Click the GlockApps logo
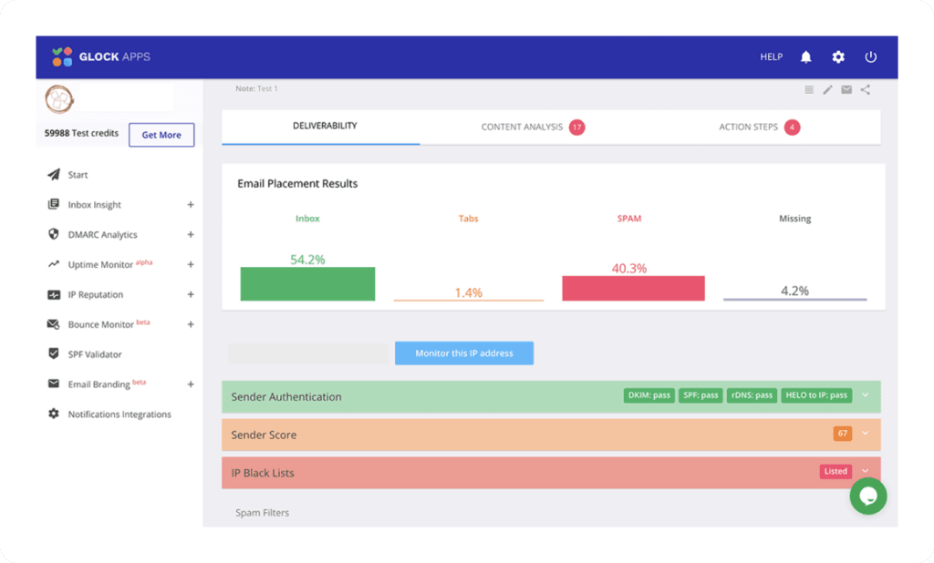The height and width of the screenshot is (563, 934). point(100,57)
